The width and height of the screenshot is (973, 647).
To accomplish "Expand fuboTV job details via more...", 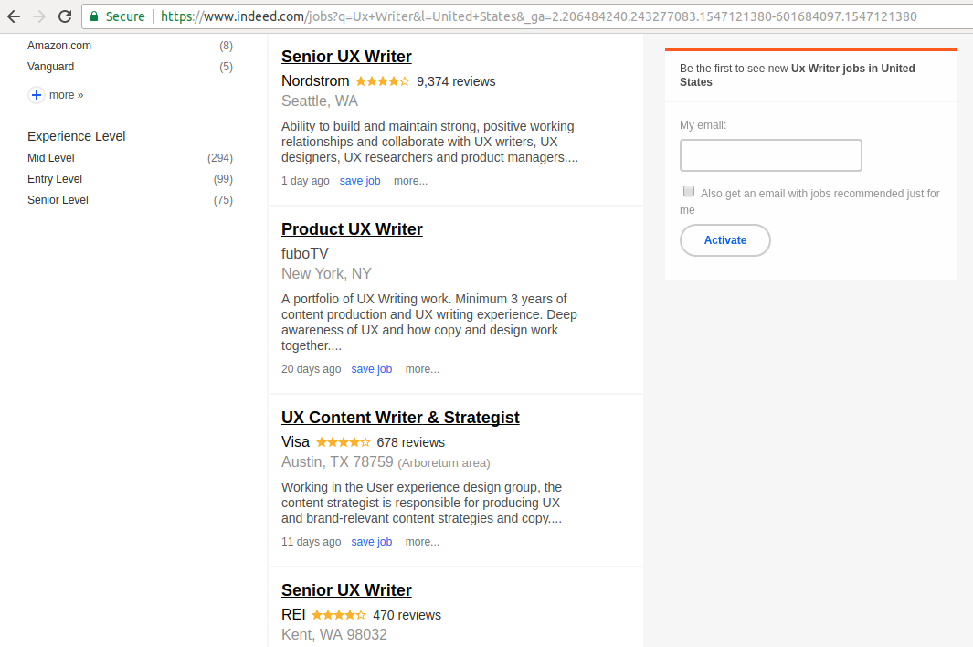I will (x=422, y=369).
